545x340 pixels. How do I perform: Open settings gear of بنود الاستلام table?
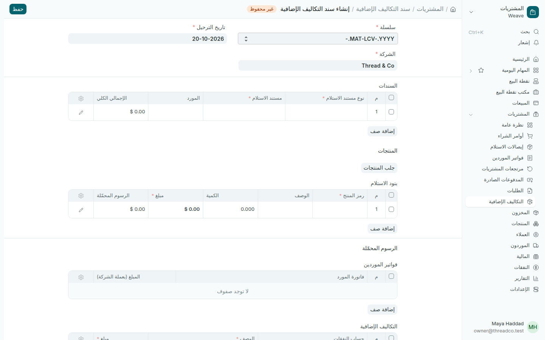pyautogui.click(x=81, y=196)
